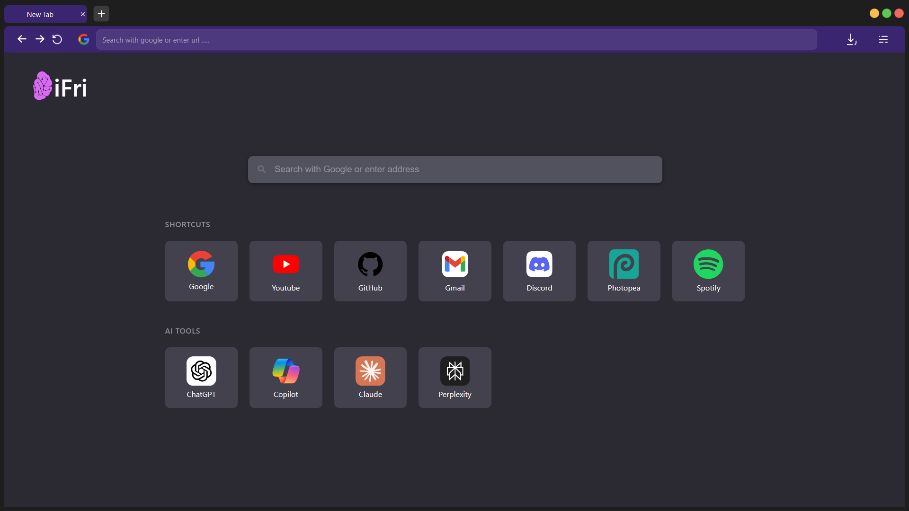Open ChatGPT from AI Tools
Viewport: 909px width, 511px height.
click(201, 377)
